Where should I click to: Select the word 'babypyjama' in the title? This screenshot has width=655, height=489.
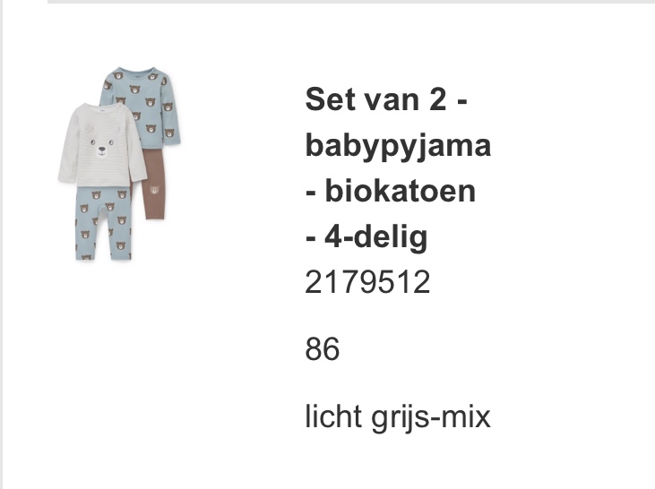[x=398, y=147]
